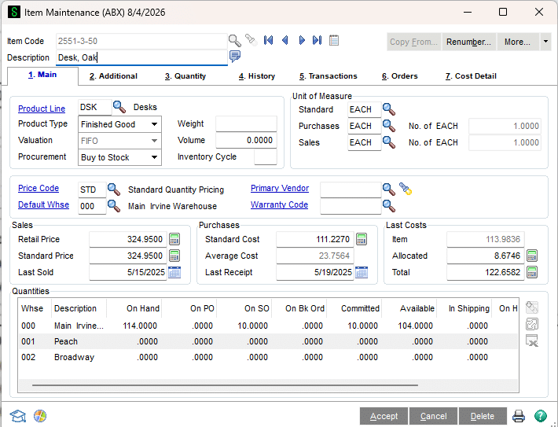
Task: Click the On Hand column header
Action: [134, 308]
